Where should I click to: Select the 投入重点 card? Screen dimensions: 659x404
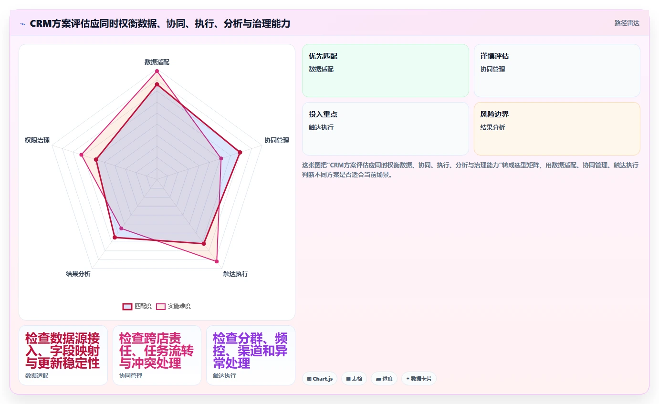coord(386,129)
